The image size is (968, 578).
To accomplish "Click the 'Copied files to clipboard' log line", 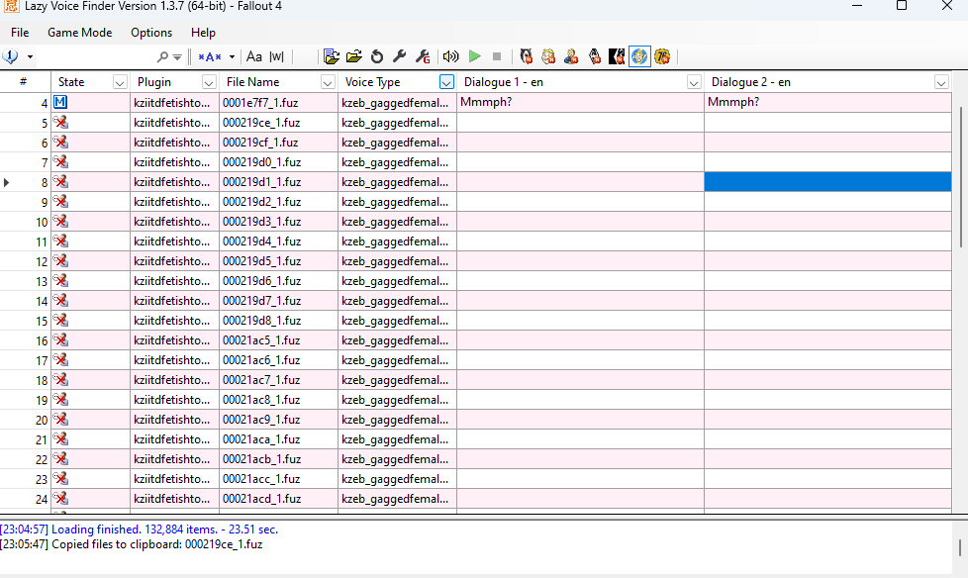I will [131, 544].
